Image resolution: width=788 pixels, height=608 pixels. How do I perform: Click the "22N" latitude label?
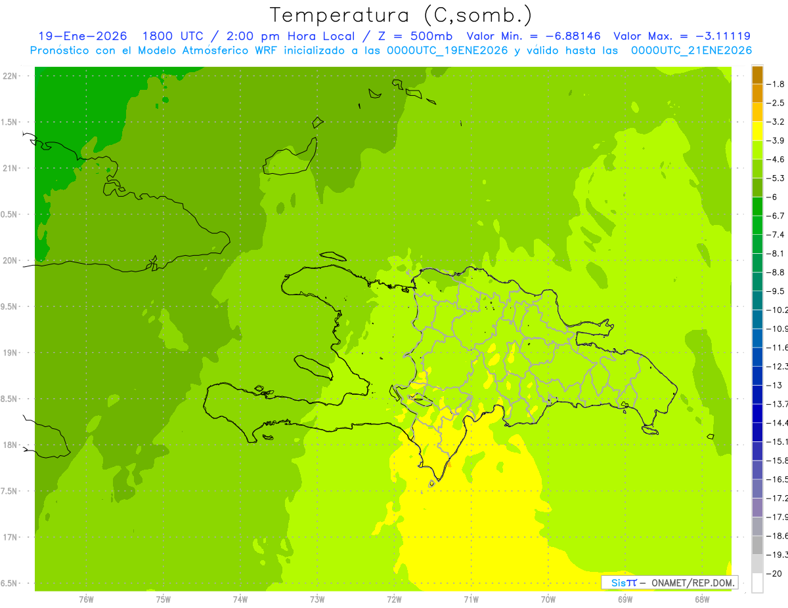point(11,76)
